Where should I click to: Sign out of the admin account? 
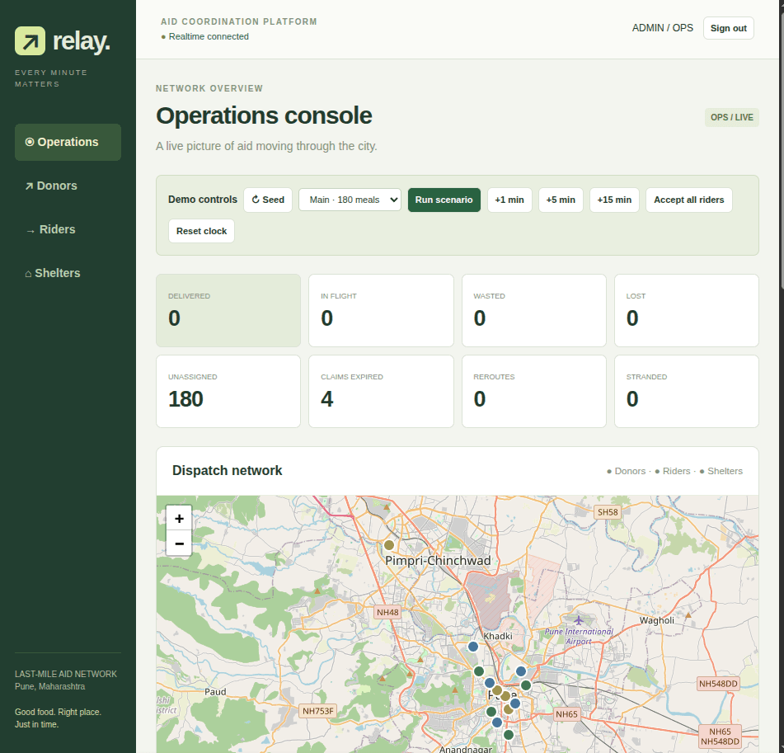click(x=729, y=28)
